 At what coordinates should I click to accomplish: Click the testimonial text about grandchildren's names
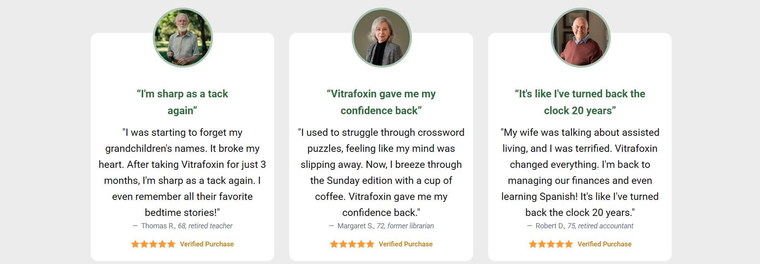[182, 172]
